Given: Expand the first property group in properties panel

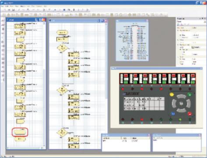Looking at the screenshot, I should [178, 31].
